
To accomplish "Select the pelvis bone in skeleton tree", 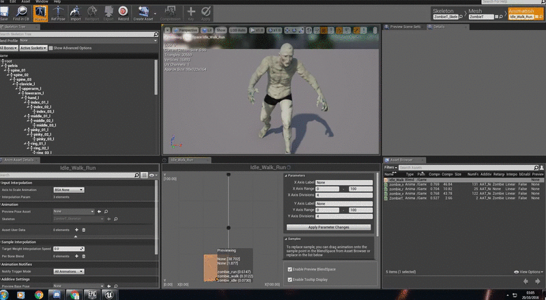I will pos(13,65).
